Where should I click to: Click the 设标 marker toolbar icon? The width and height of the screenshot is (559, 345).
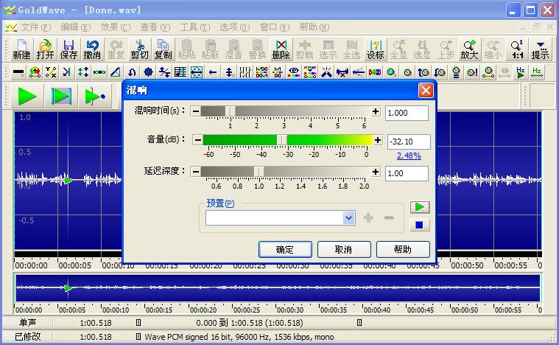(x=375, y=49)
